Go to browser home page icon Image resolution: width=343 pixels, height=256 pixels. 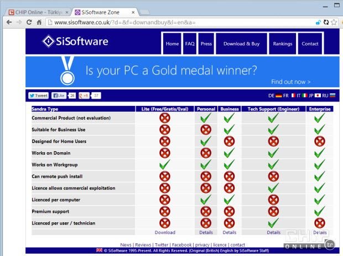[39, 23]
